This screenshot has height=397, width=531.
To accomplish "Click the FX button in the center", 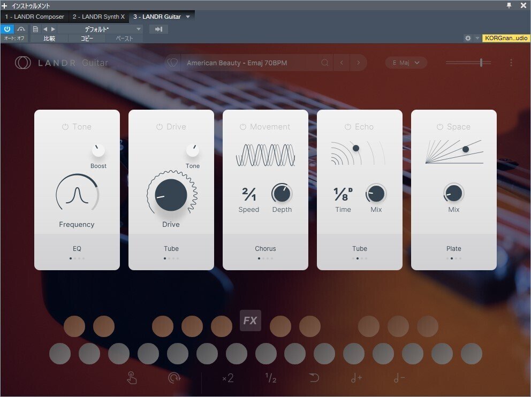I will pos(250,320).
